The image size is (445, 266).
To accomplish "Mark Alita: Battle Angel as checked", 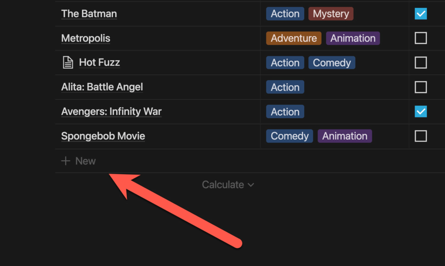I will pos(421,87).
